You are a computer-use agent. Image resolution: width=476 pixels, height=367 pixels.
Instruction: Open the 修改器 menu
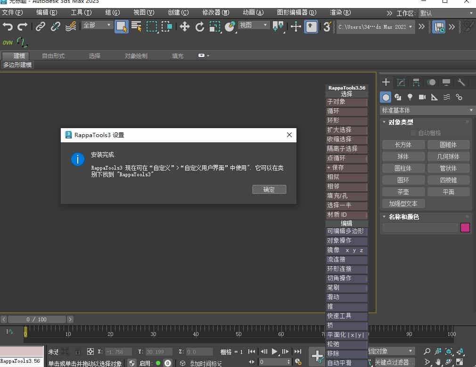tap(216, 12)
